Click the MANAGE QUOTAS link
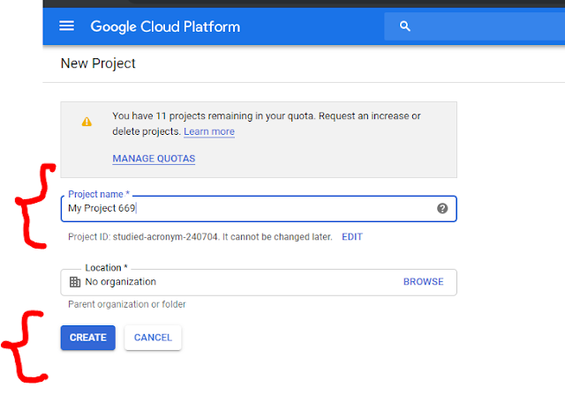The width and height of the screenshot is (565, 402). (154, 159)
